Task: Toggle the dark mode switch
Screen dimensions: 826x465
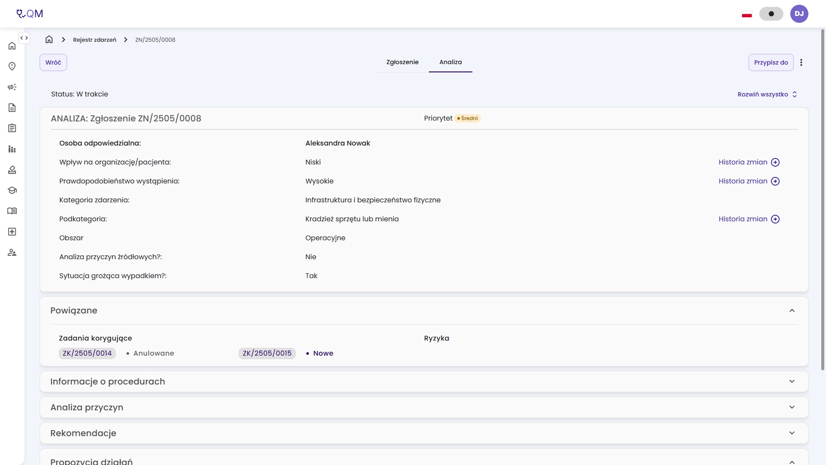Action: [x=771, y=14]
